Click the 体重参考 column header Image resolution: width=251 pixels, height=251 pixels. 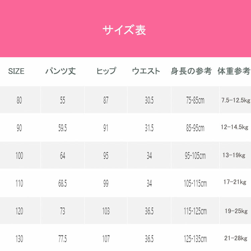coord(234,71)
